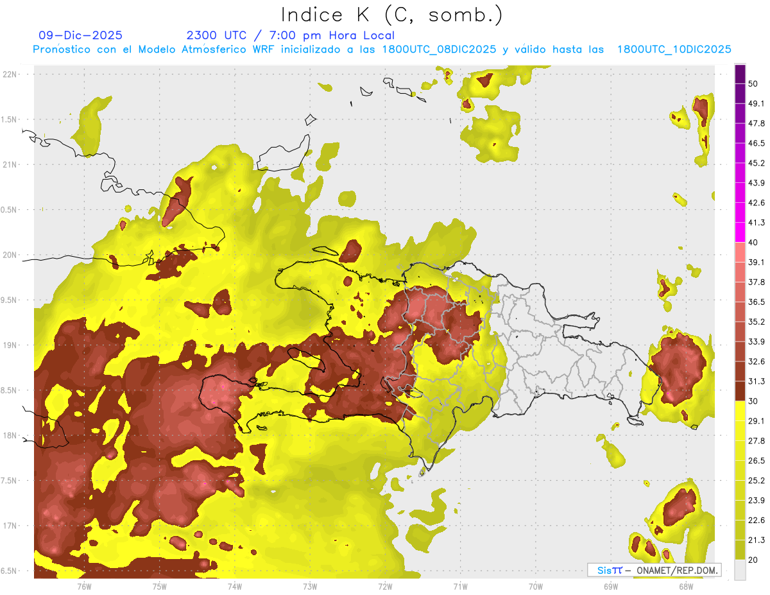Click the colorbar label '25.2'
The width and height of the screenshot is (770, 595).
(757, 481)
